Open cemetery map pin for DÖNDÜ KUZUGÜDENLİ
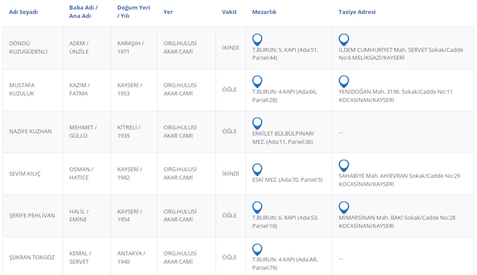The width and height of the screenshot is (477, 275). click(x=257, y=39)
